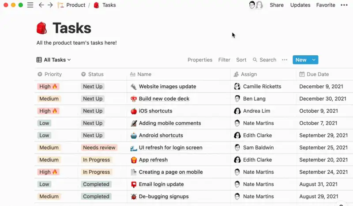Open the New button dropdown arrow
This screenshot has width=353, height=206.
tap(314, 60)
